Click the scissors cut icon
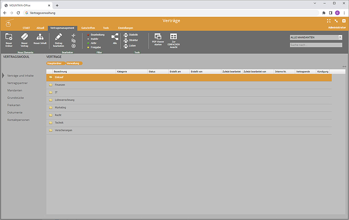Image resolution: width=349 pixels, height=220 pixels. [x=73, y=35]
